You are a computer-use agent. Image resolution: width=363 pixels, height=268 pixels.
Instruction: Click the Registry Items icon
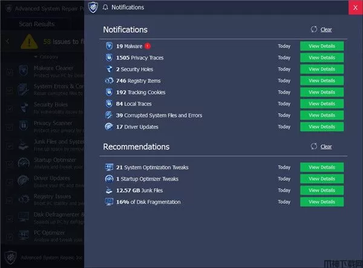109,80
